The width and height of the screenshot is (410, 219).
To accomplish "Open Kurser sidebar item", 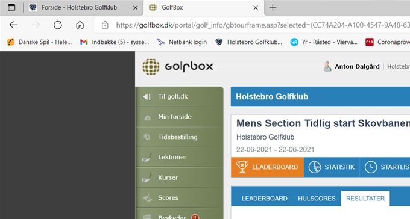I will coord(180,177).
